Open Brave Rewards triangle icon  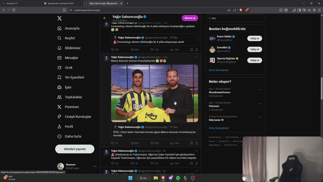tap(247, 10)
